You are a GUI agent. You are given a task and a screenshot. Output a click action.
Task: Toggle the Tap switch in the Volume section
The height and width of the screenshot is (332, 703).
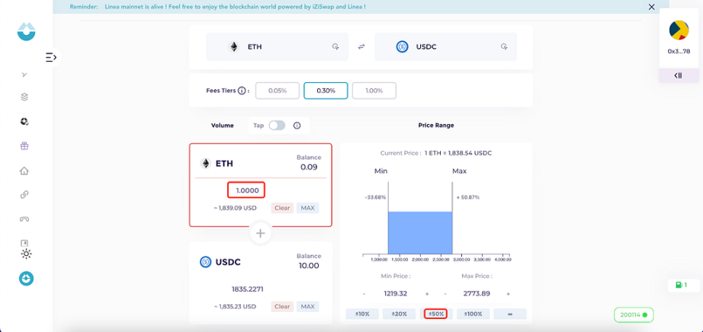276,126
